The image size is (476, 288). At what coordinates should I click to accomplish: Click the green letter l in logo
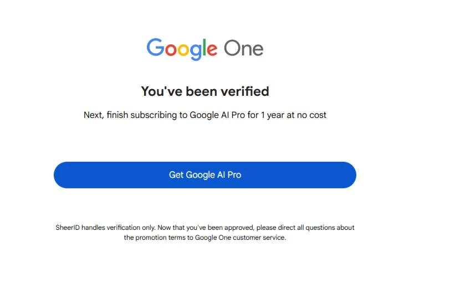[204, 47]
